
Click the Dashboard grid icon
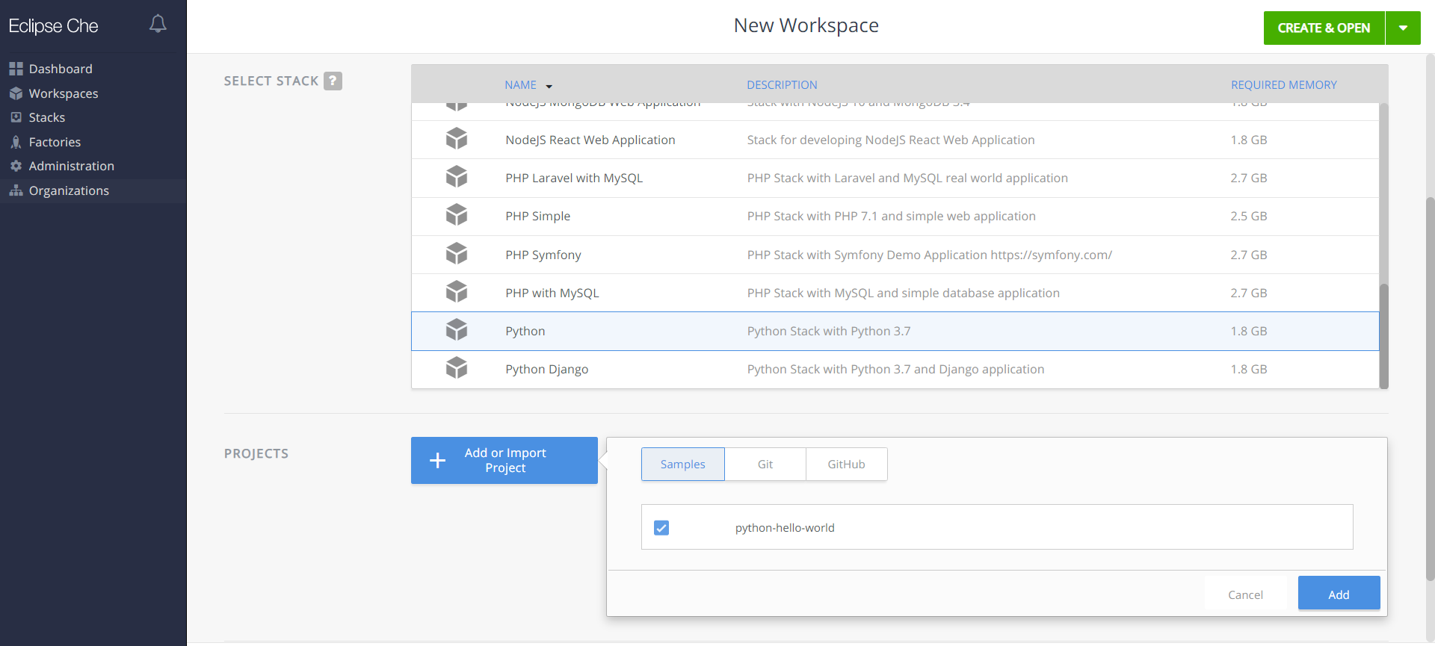(x=16, y=69)
